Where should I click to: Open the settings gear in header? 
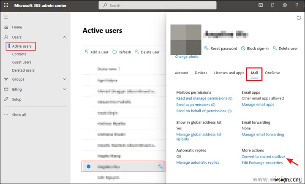coord(284,5)
